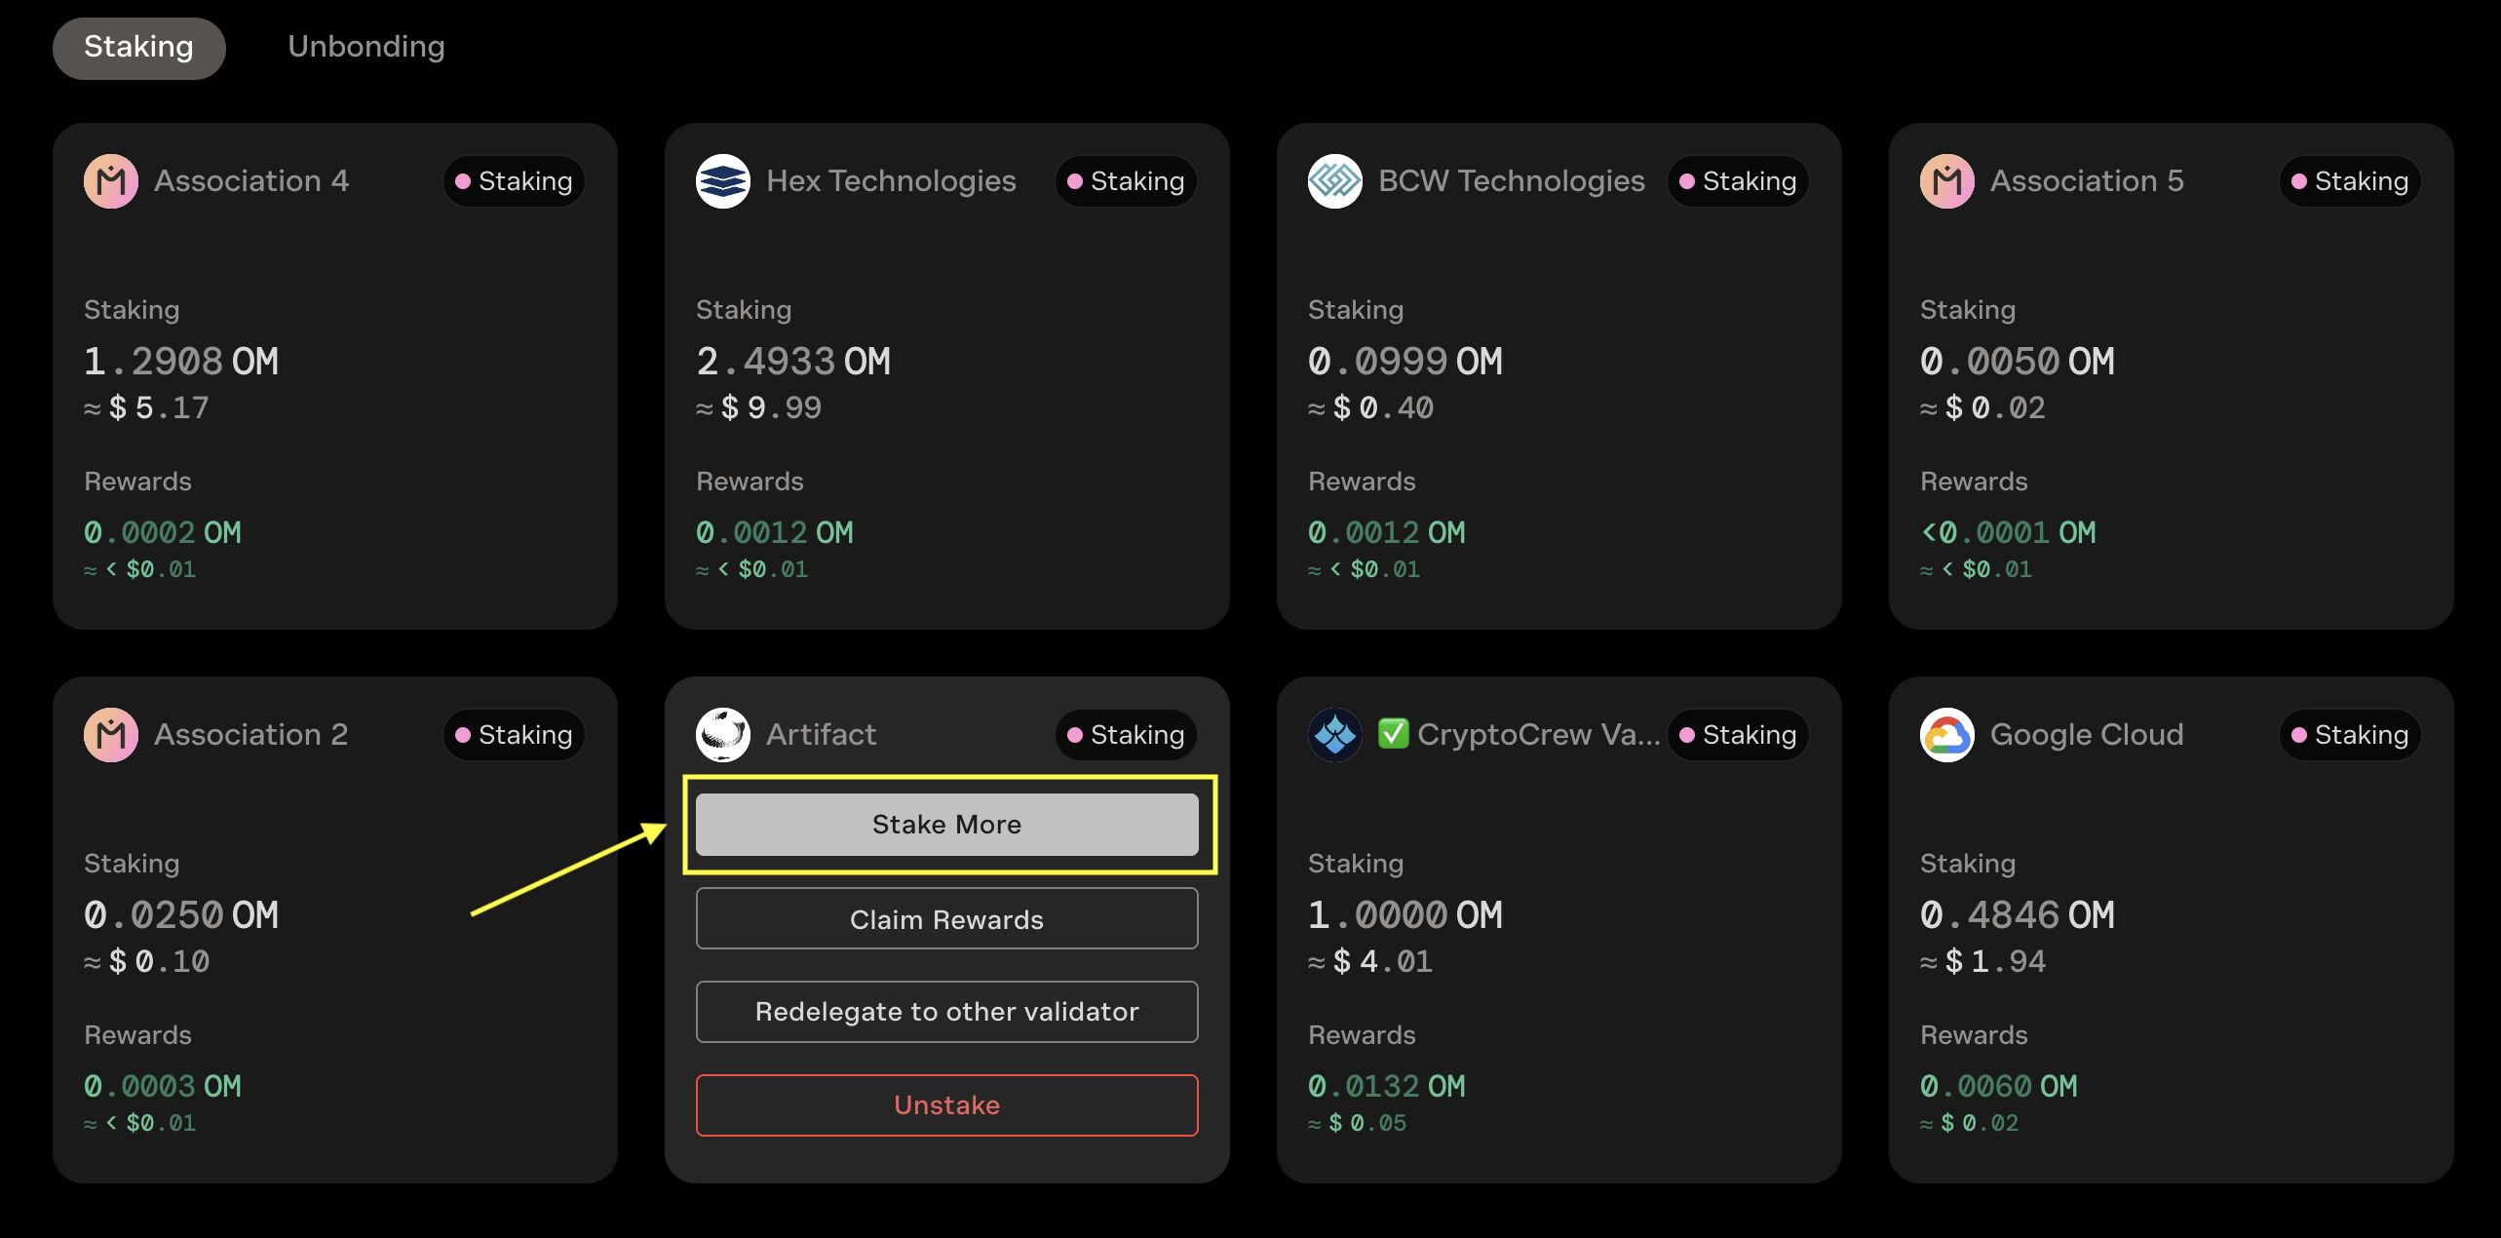Click the Association 4 validator logo

coord(111,181)
